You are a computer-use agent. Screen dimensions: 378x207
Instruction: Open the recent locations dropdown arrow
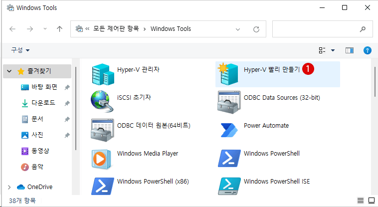point(45,29)
